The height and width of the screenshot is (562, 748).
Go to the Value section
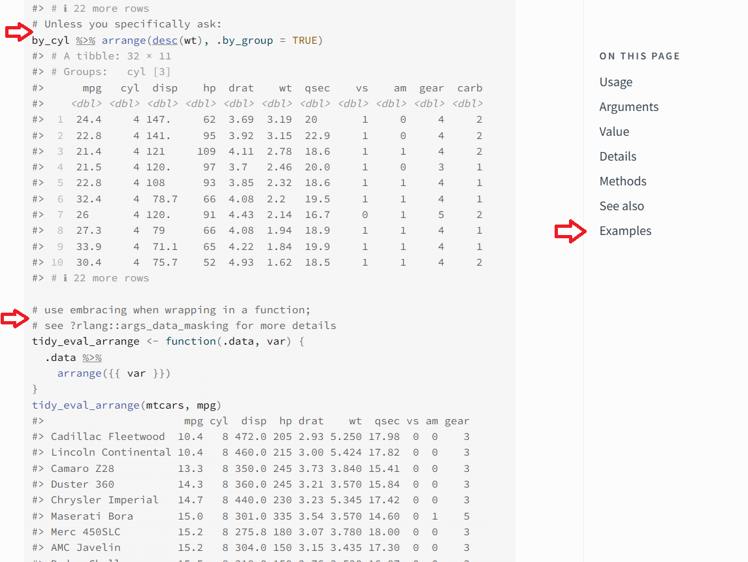point(614,132)
